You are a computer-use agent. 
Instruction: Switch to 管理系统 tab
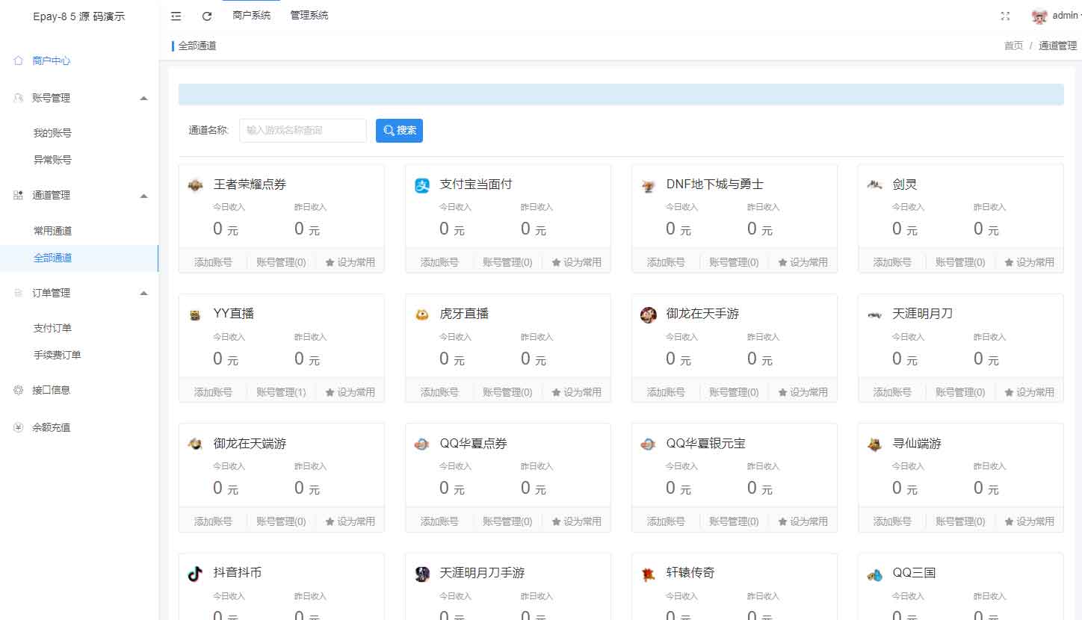point(309,16)
